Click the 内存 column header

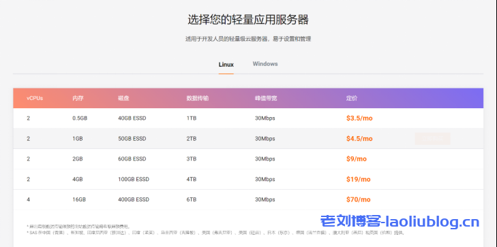[x=78, y=98]
